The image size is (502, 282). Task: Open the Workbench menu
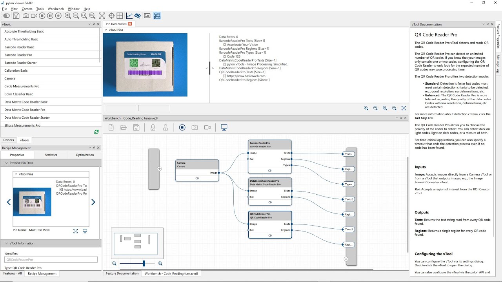tap(56, 9)
